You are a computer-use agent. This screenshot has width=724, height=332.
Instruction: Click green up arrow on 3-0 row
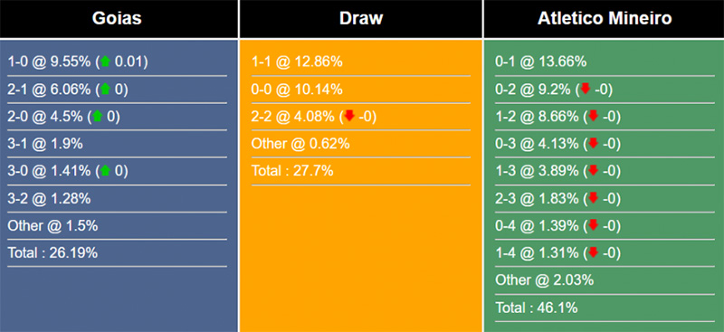(105, 171)
